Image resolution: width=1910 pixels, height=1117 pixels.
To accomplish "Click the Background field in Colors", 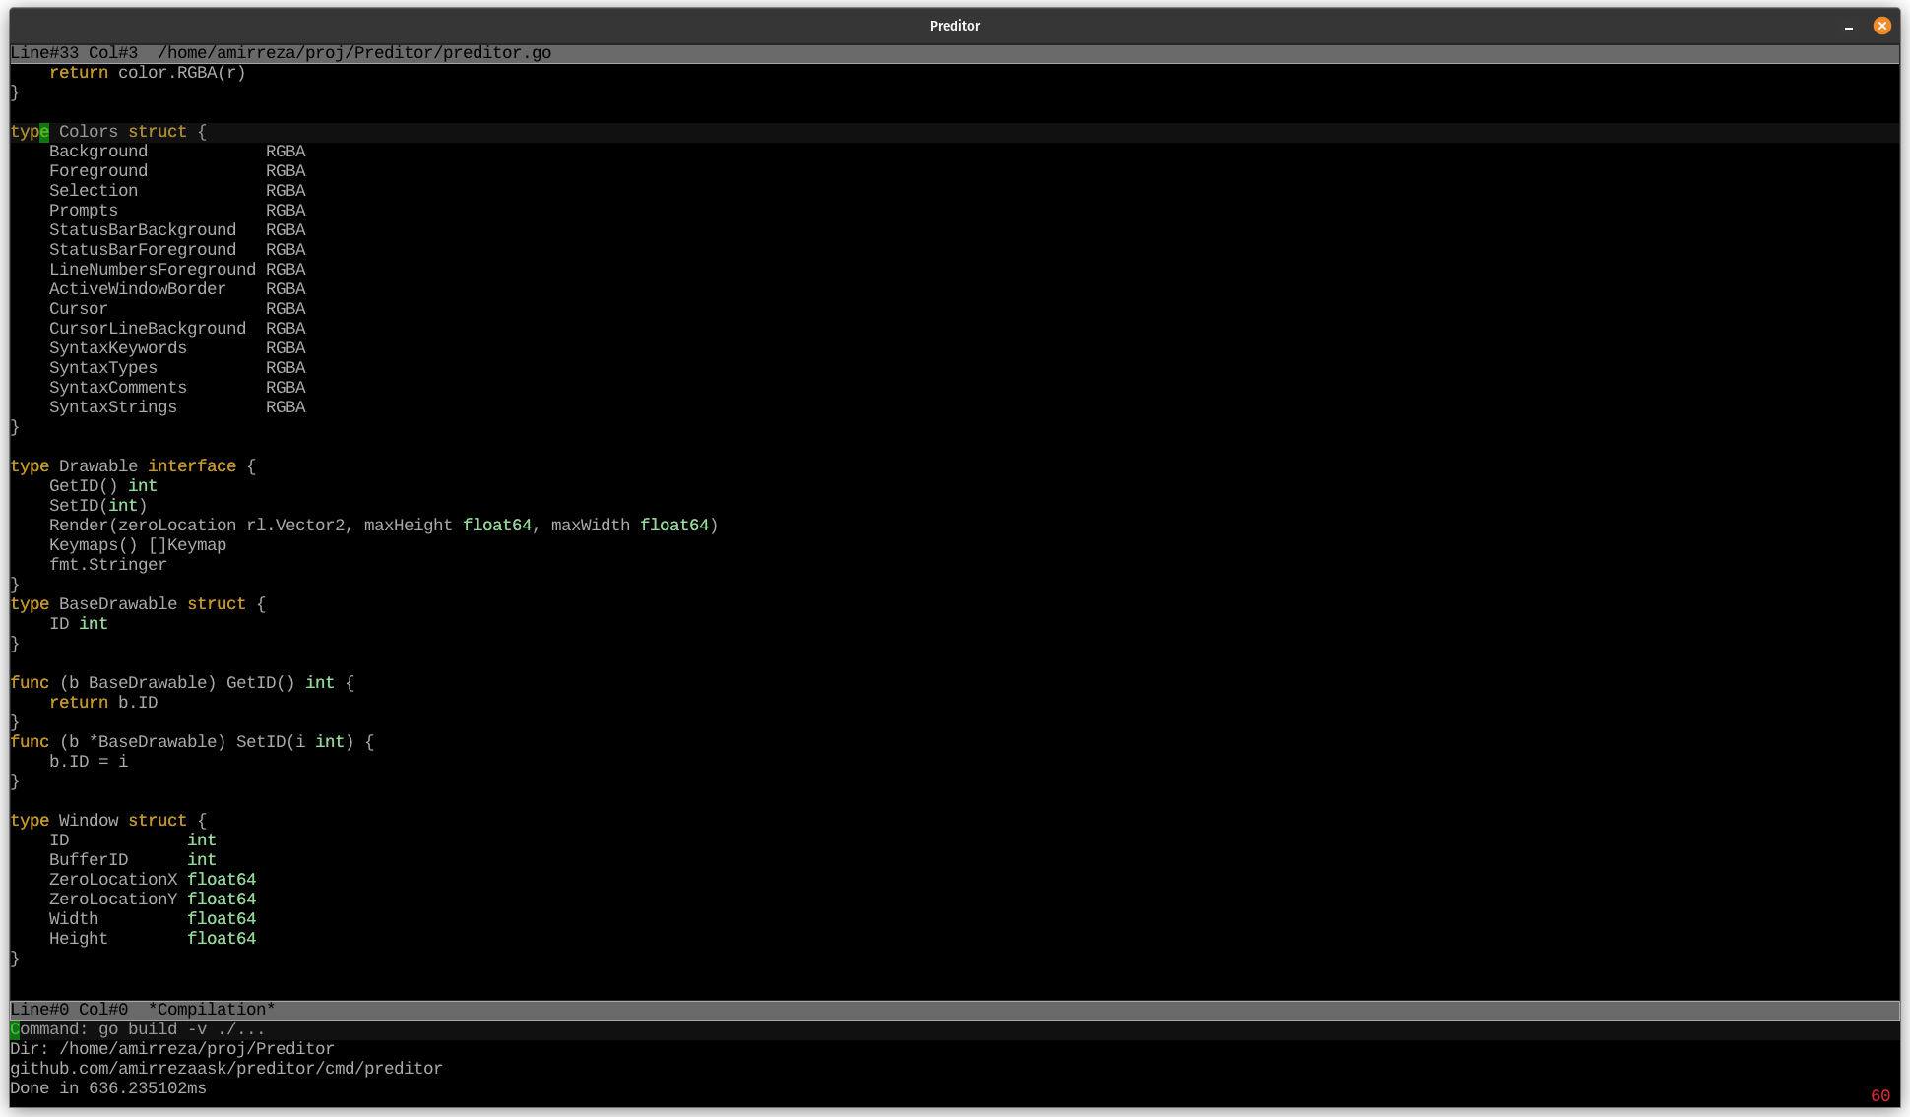I will (98, 152).
